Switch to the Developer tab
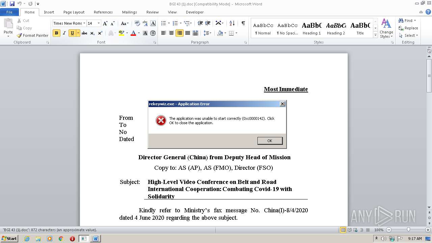This screenshot has width=432, height=243. tap(195, 12)
